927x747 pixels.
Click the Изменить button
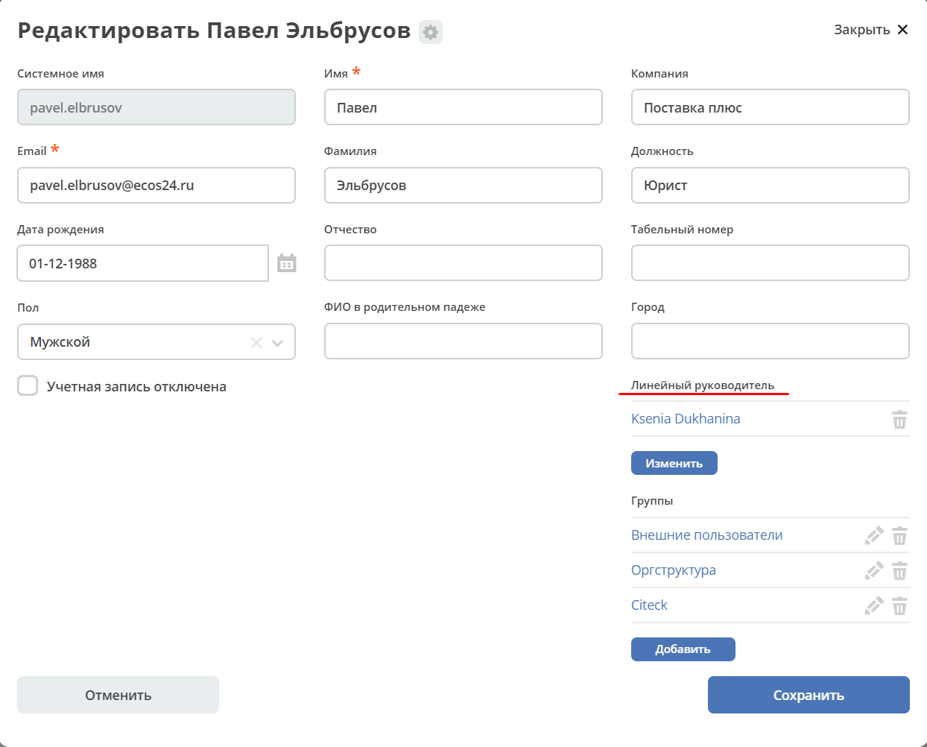click(x=674, y=463)
